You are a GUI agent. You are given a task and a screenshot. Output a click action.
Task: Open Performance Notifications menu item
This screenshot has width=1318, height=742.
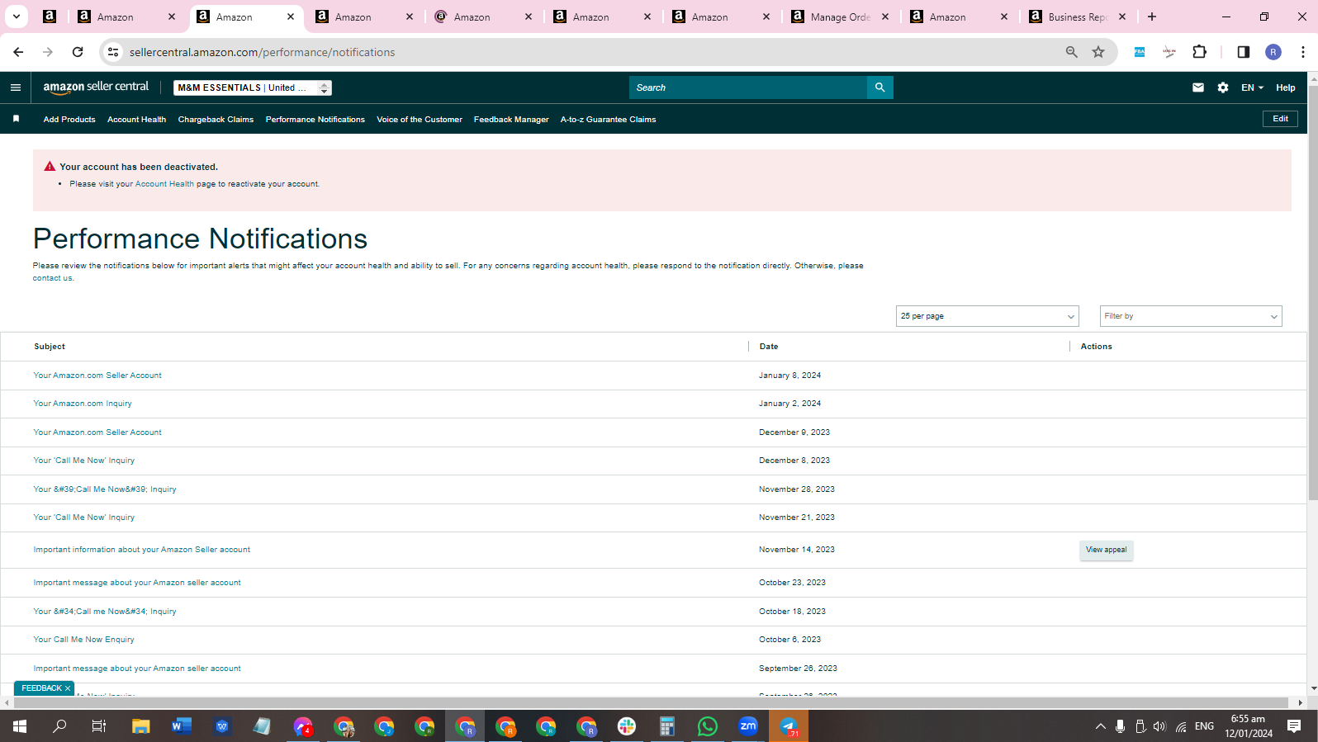click(315, 120)
